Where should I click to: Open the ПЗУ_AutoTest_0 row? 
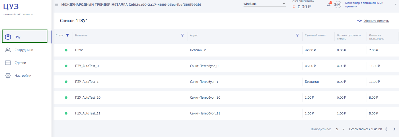pyautogui.click(x=87, y=66)
